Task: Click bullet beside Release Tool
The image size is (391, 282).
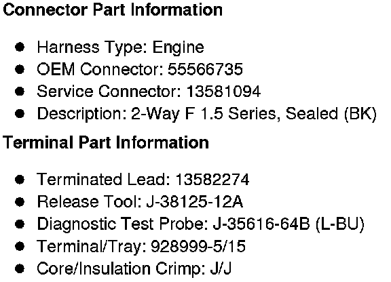Action: click(x=20, y=202)
